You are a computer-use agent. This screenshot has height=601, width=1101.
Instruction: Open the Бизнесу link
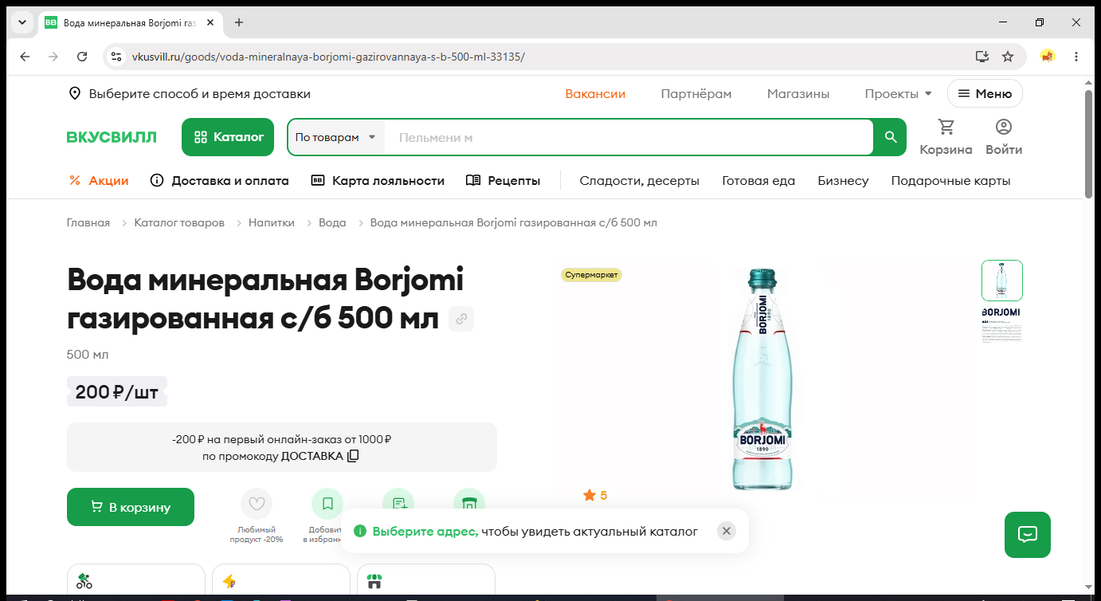[843, 181]
